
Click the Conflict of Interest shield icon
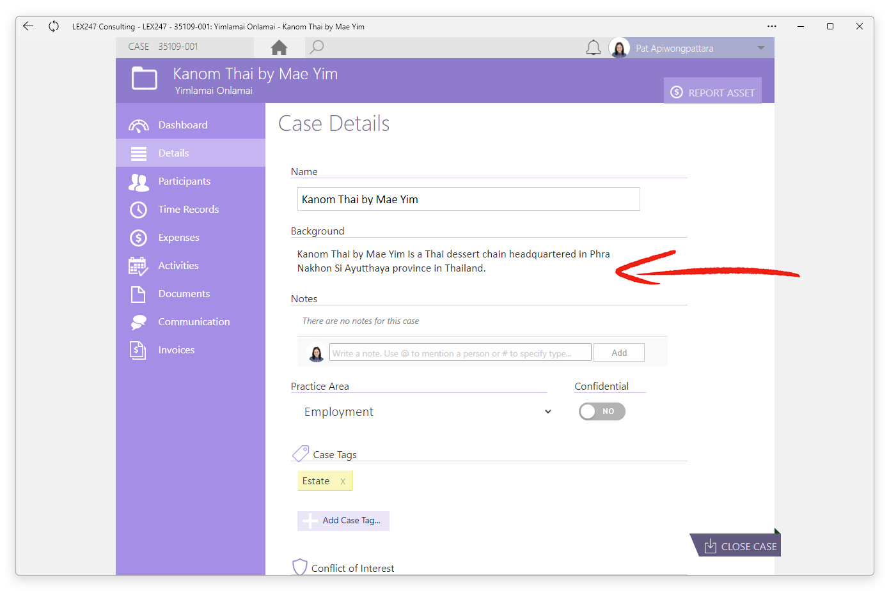coord(299,567)
